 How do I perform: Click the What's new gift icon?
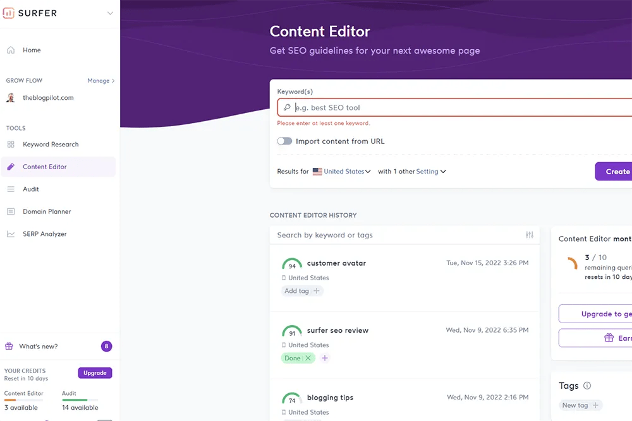tap(9, 346)
